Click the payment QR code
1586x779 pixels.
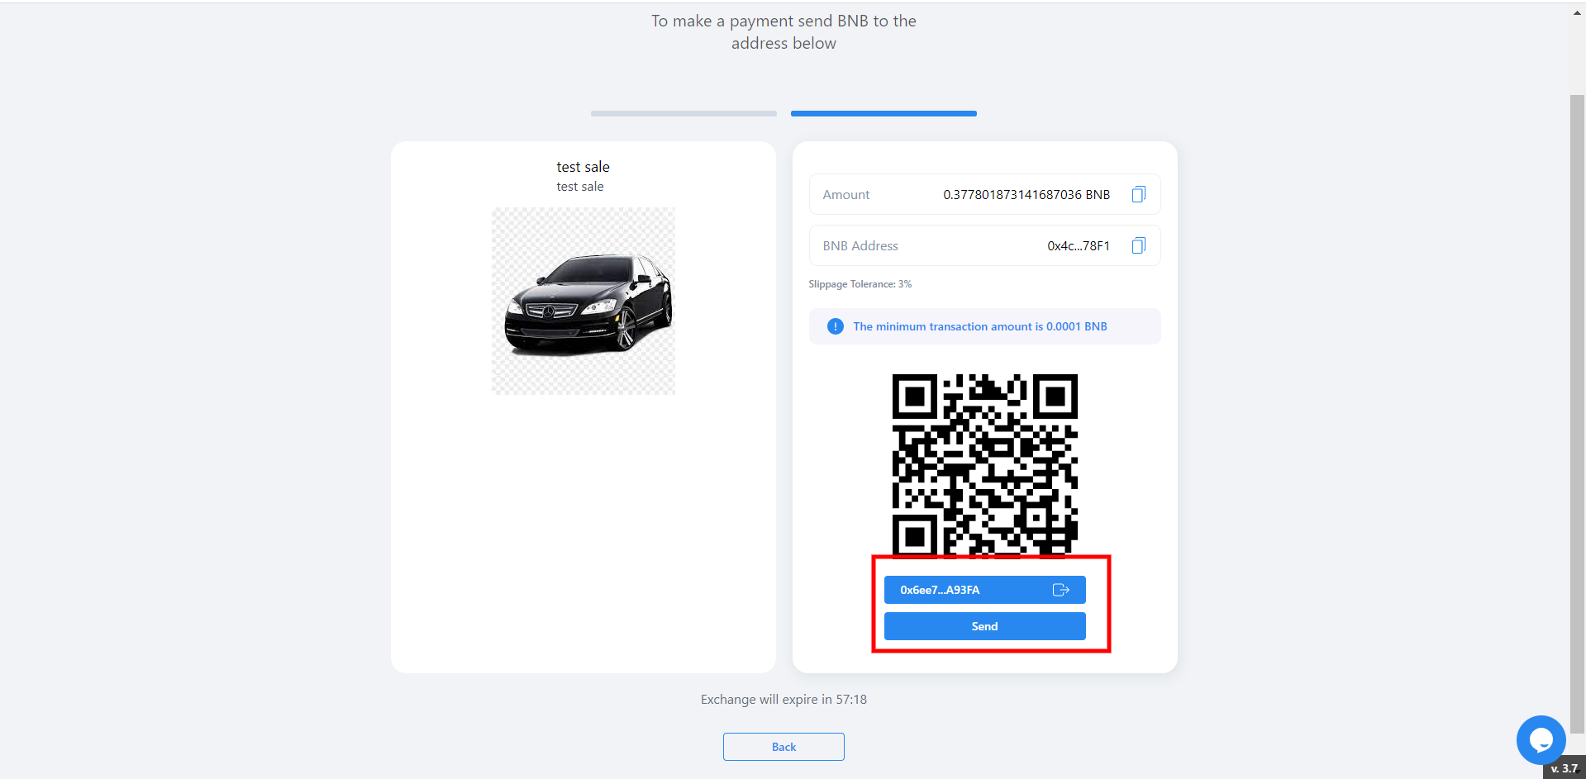click(984, 464)
